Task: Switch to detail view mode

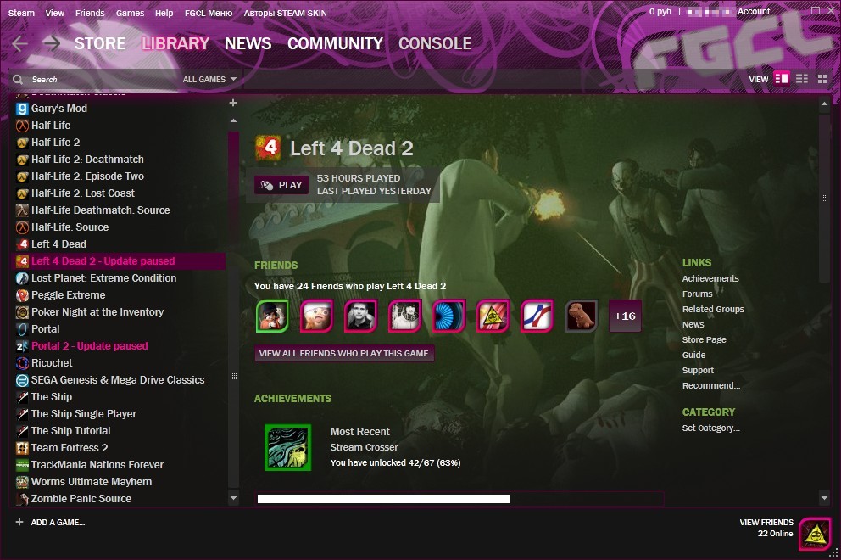Action: [782, 79]
